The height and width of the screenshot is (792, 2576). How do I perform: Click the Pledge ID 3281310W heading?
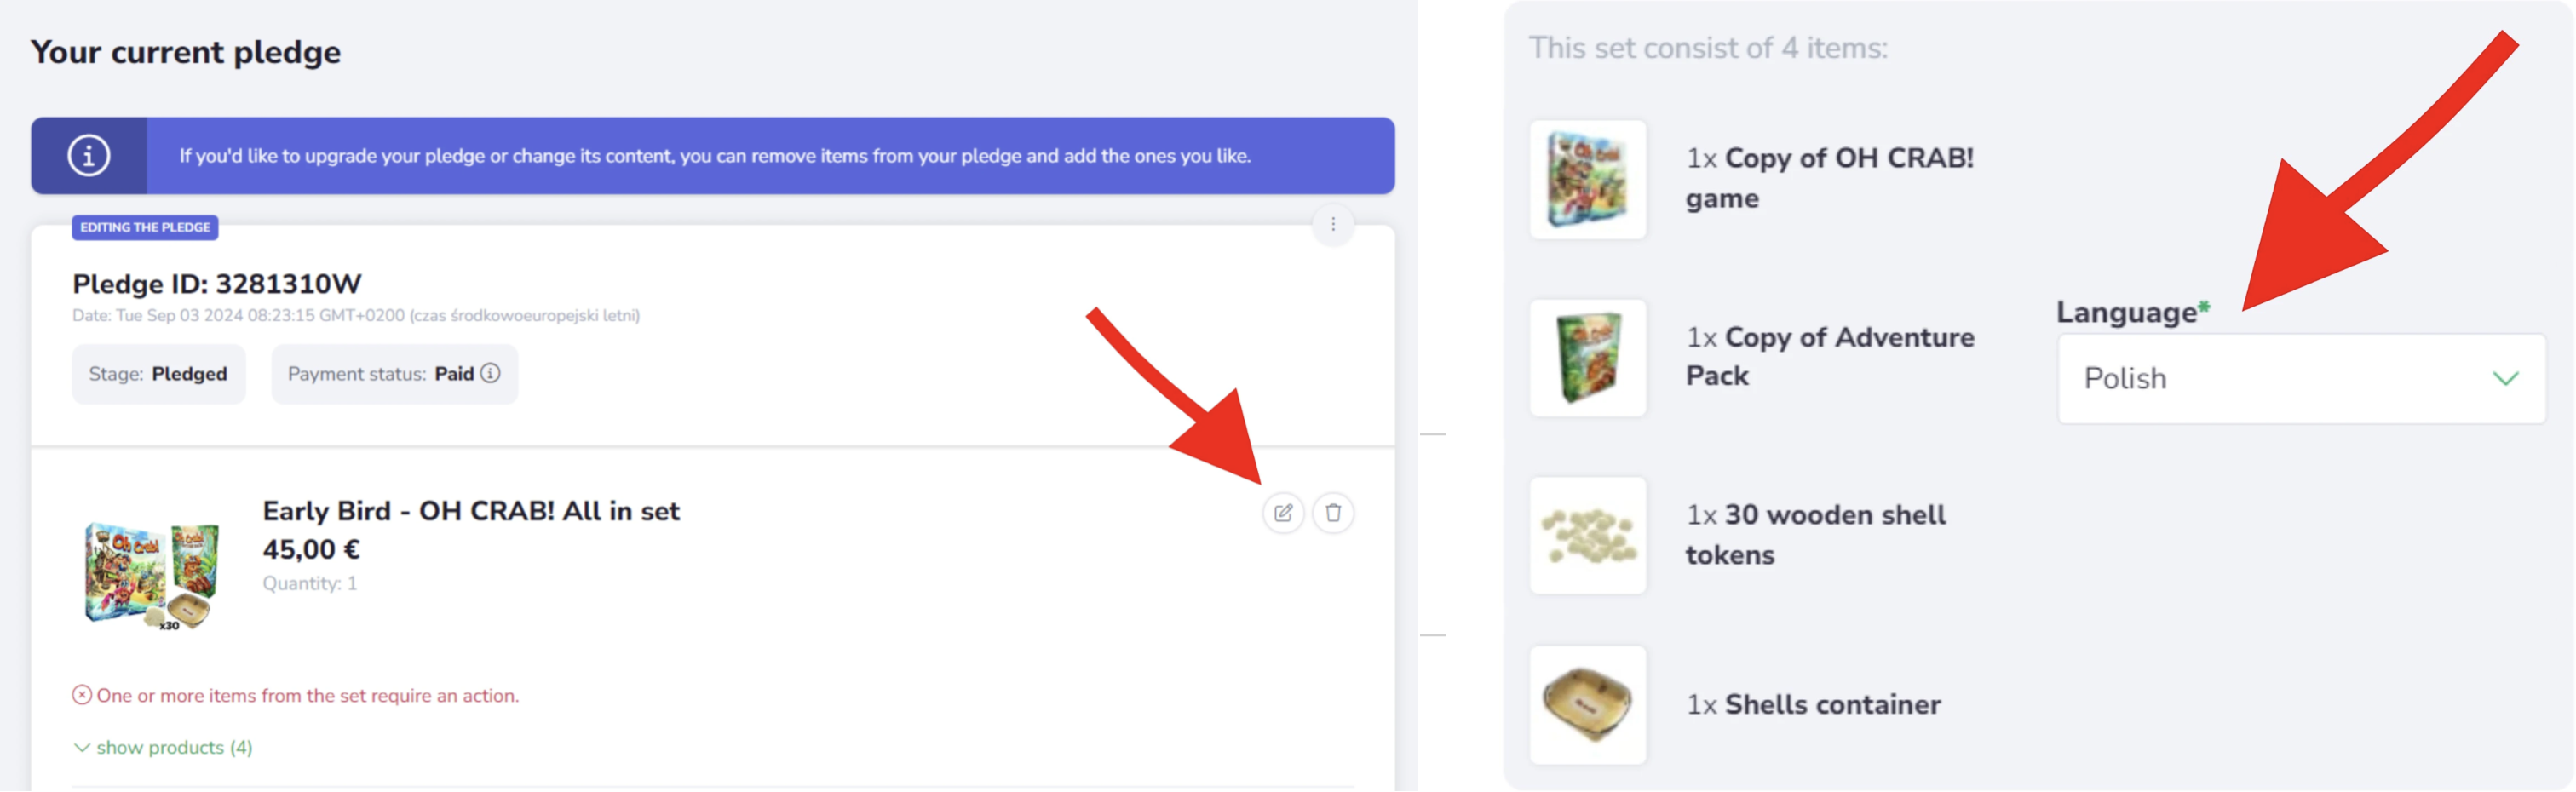coord(216,284)
